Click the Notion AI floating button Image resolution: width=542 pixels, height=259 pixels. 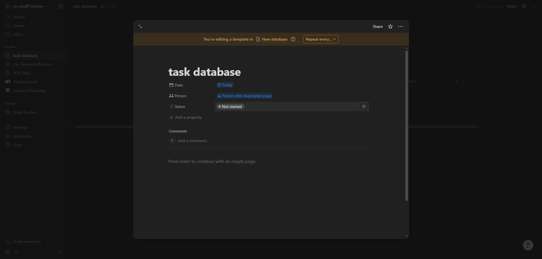pyautogui.click(x=528, y=245)
